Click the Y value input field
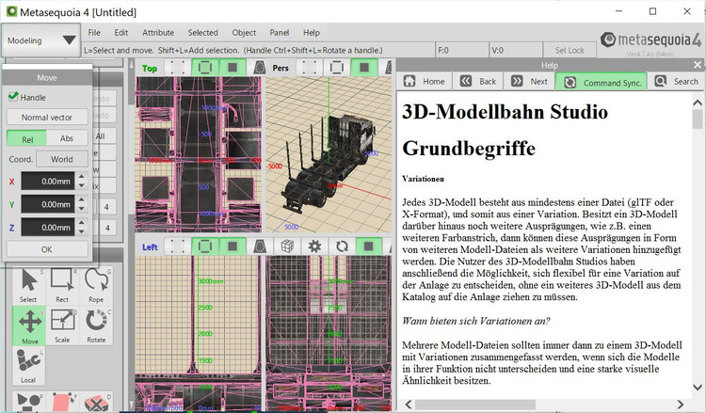 (48, 204)
